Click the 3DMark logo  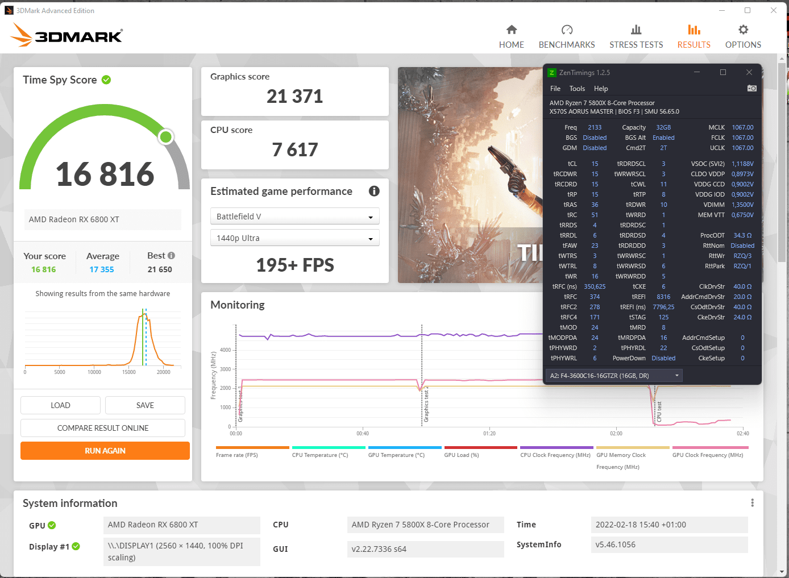point(67,35)
